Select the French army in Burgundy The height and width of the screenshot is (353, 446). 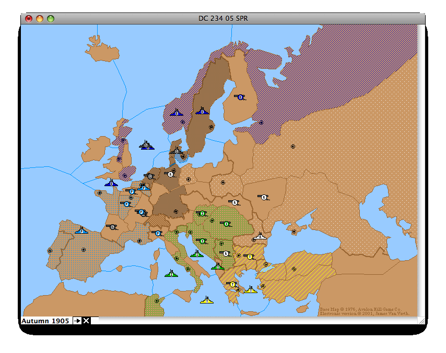[142, 212]
